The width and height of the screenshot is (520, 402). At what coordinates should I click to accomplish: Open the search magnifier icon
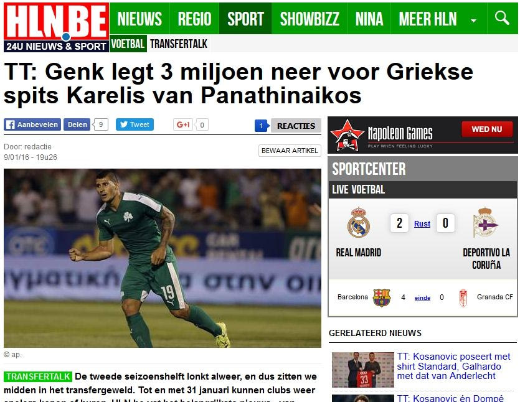502,18
